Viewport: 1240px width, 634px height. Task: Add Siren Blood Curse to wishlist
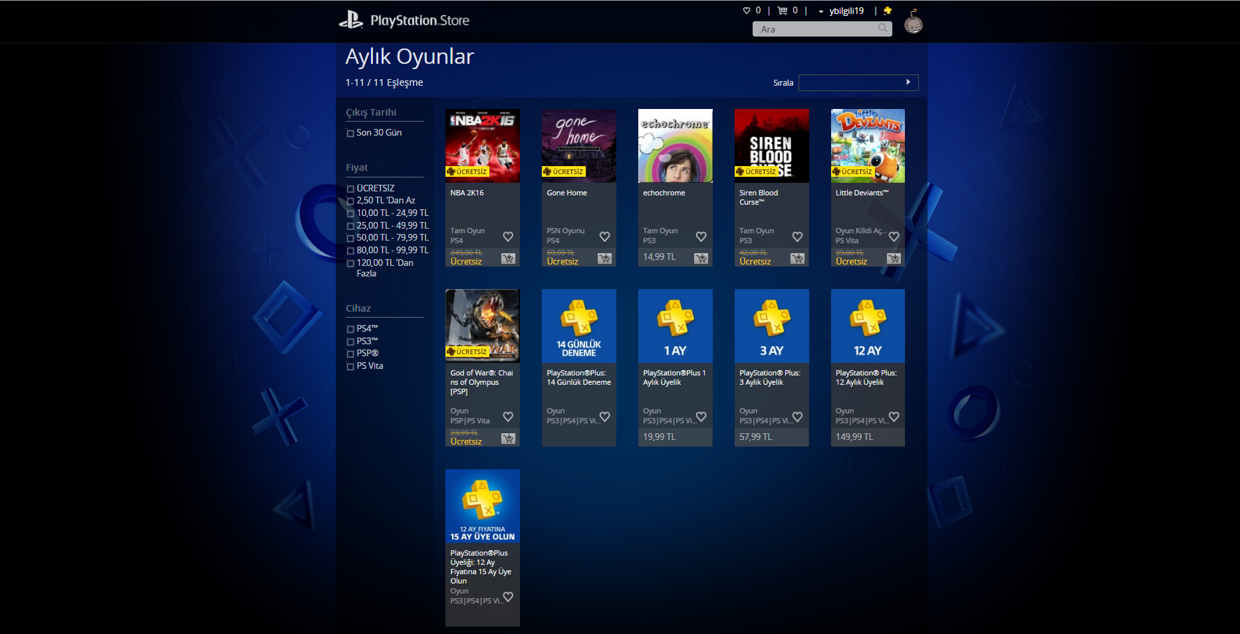[x=797, y=237]
